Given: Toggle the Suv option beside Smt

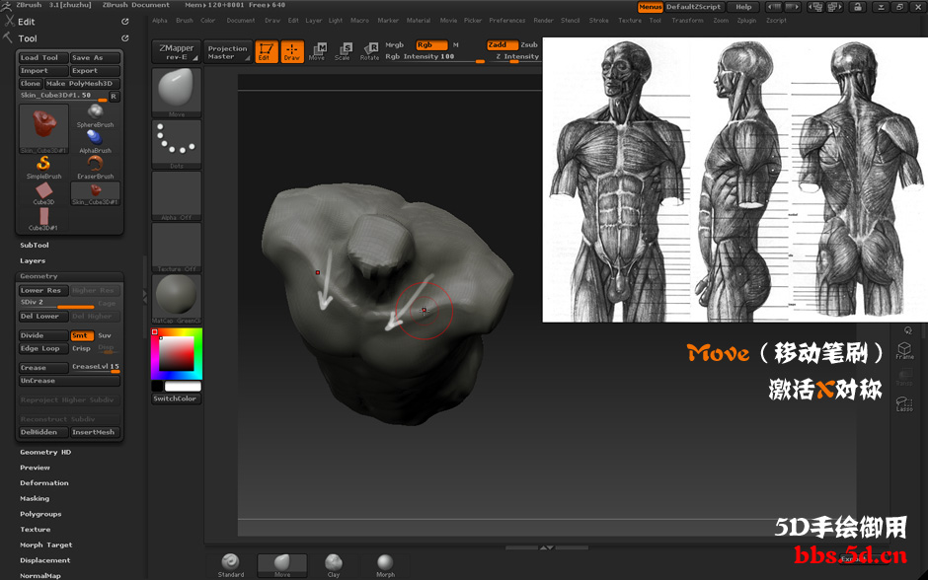Looking at the screenshot, I should coord(105,335).
